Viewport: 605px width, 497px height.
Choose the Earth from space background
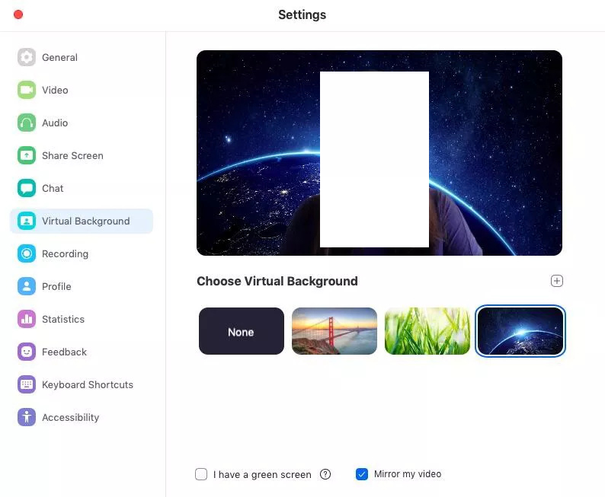(520, 331)
